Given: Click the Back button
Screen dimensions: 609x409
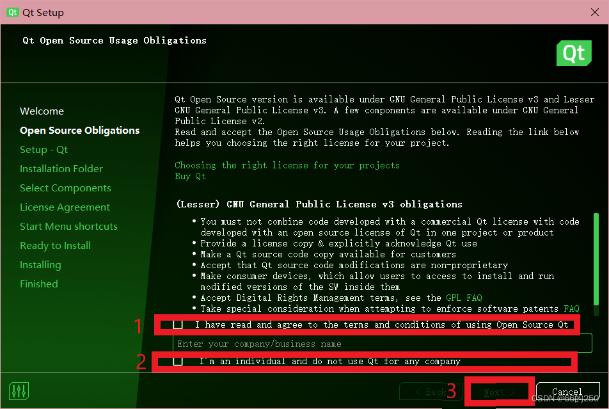Looking at the screenshot, I should 431,392.
